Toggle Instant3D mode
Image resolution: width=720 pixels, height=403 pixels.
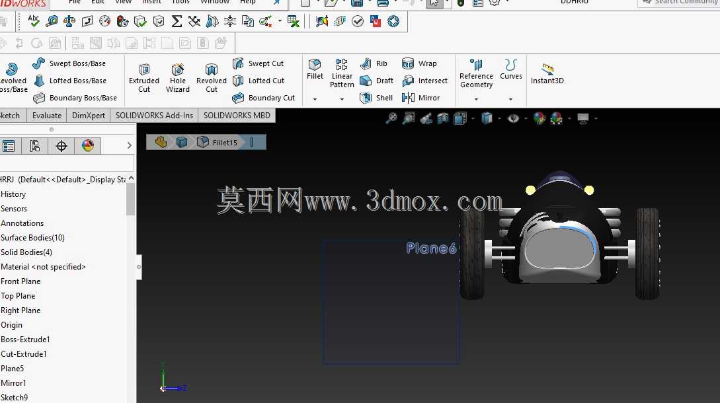point(547,74)
